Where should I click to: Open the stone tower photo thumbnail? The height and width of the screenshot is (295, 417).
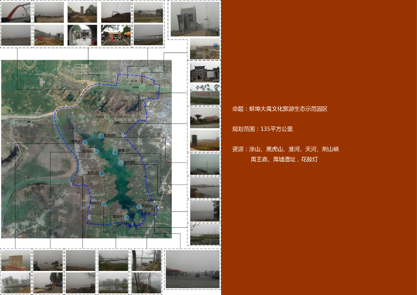point(82,12)
